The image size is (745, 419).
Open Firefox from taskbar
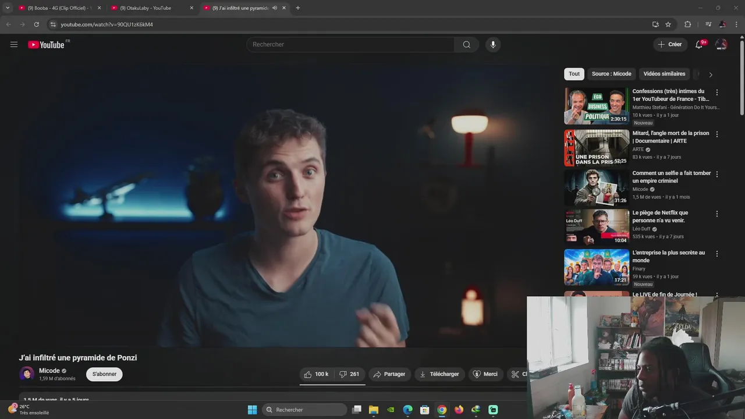pyautogui.click(x=459, y=410)
